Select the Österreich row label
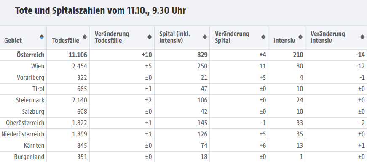This screenshot has width=367, height=162. point(30,55)
